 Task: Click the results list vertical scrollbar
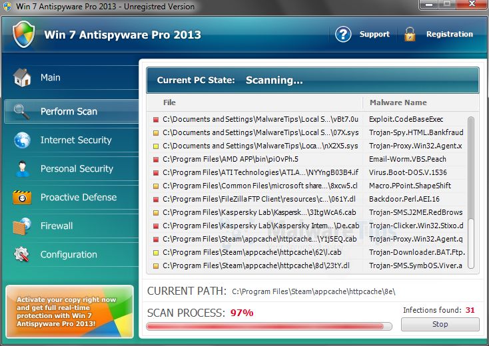tap(471, 192)
